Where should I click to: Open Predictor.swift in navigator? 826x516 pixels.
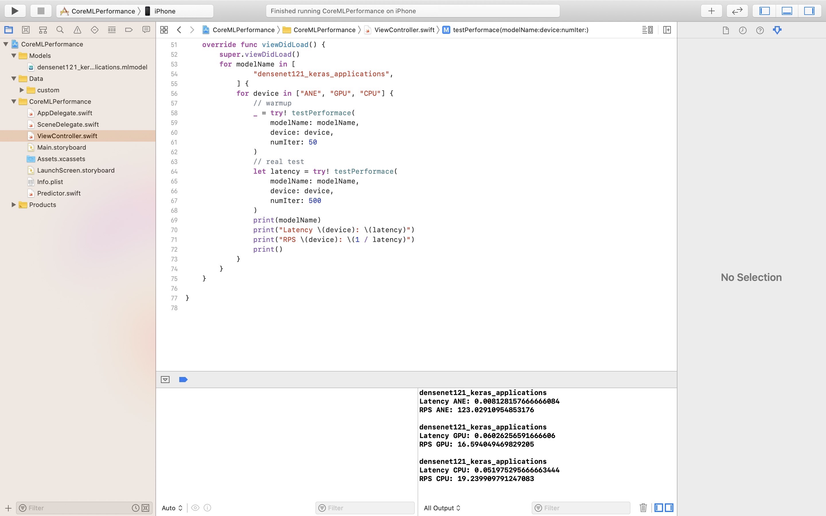(59, 193)
